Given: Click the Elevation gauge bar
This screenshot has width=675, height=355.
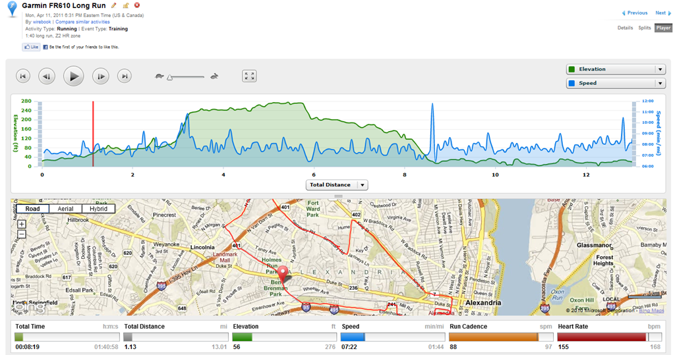Looking at the screenshot, I should [x=284, y=337].
